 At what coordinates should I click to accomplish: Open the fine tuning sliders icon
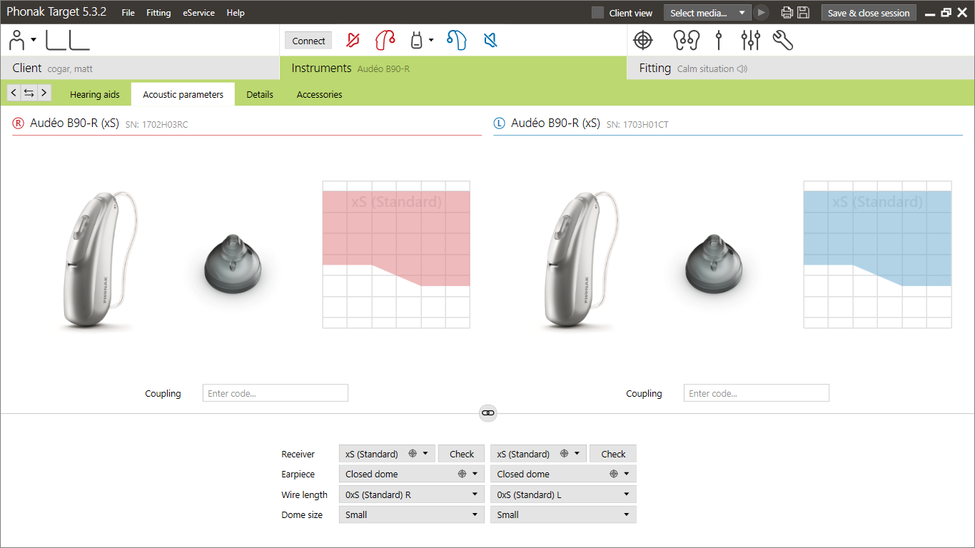coord(750,41)
